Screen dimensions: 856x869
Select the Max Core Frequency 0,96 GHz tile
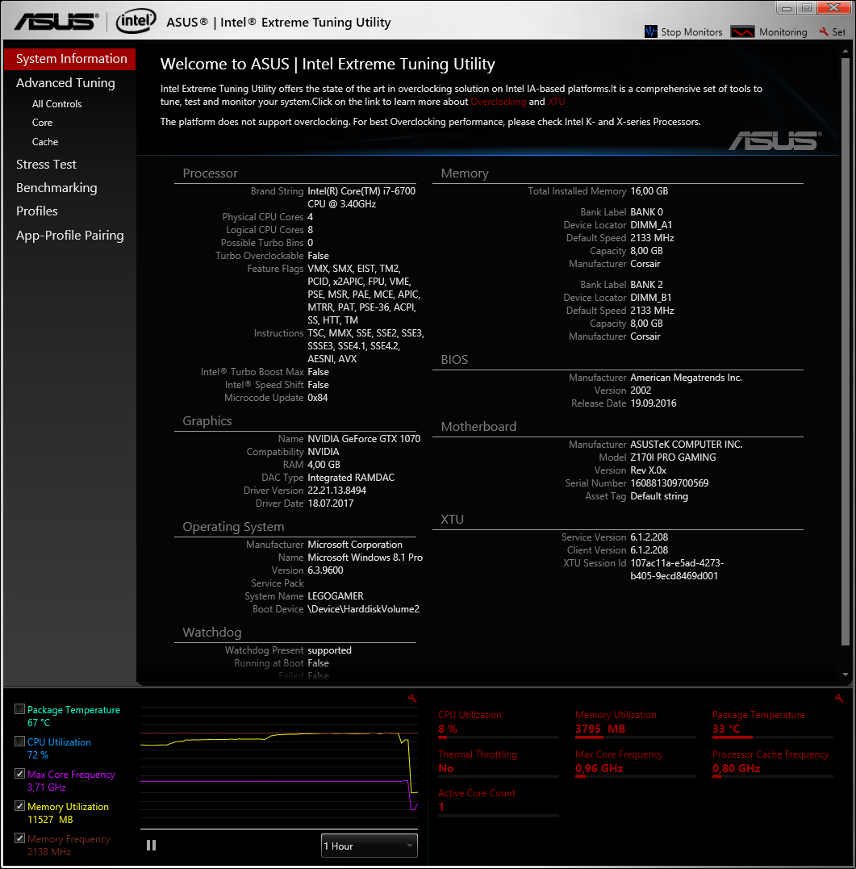636,762
